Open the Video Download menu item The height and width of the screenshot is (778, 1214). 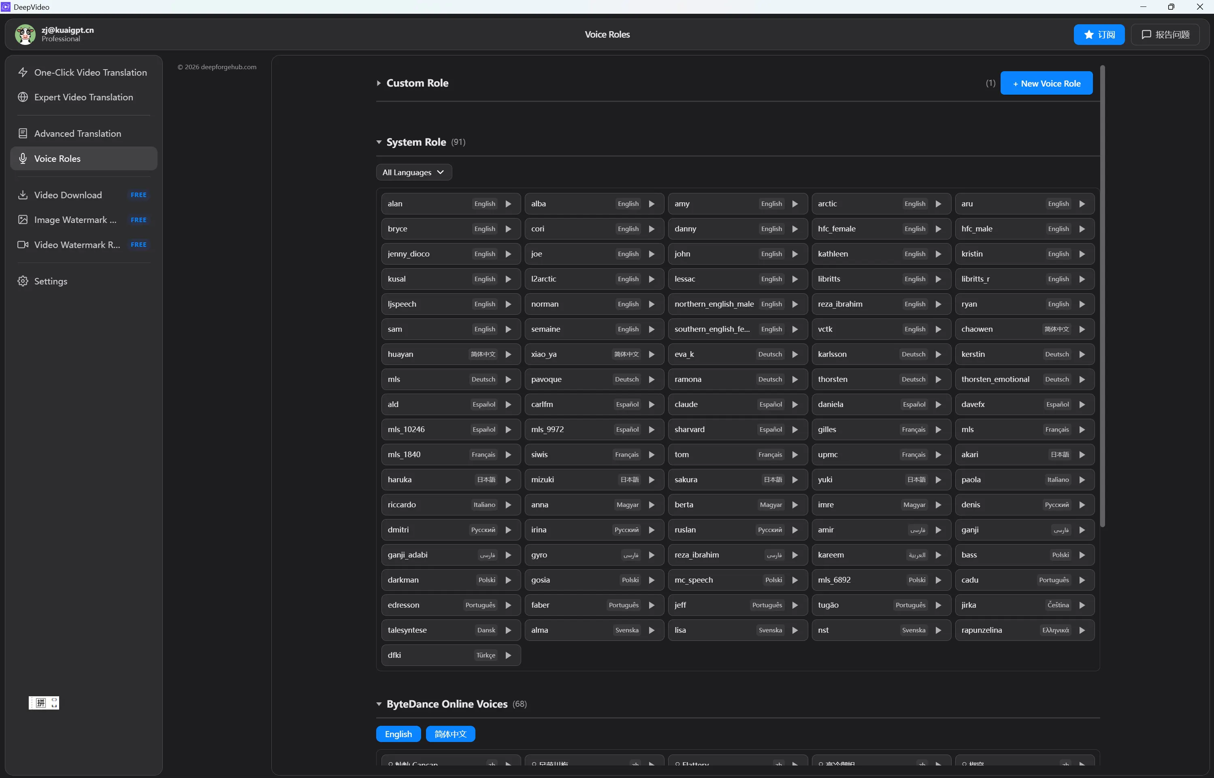(83, 195)
